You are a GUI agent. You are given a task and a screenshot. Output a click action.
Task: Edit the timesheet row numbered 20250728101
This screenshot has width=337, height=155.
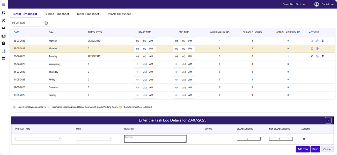pos(312,41)
